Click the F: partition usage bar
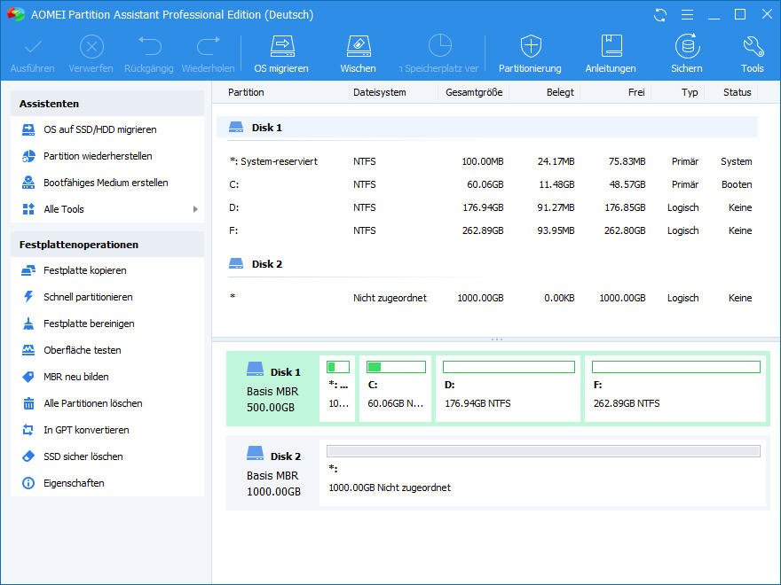 tap(675, 367)
